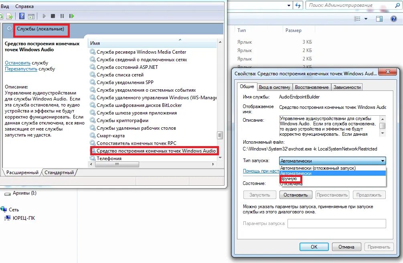
Task: Click the export list toolbar icon
Action: click(x=10, y=16)
